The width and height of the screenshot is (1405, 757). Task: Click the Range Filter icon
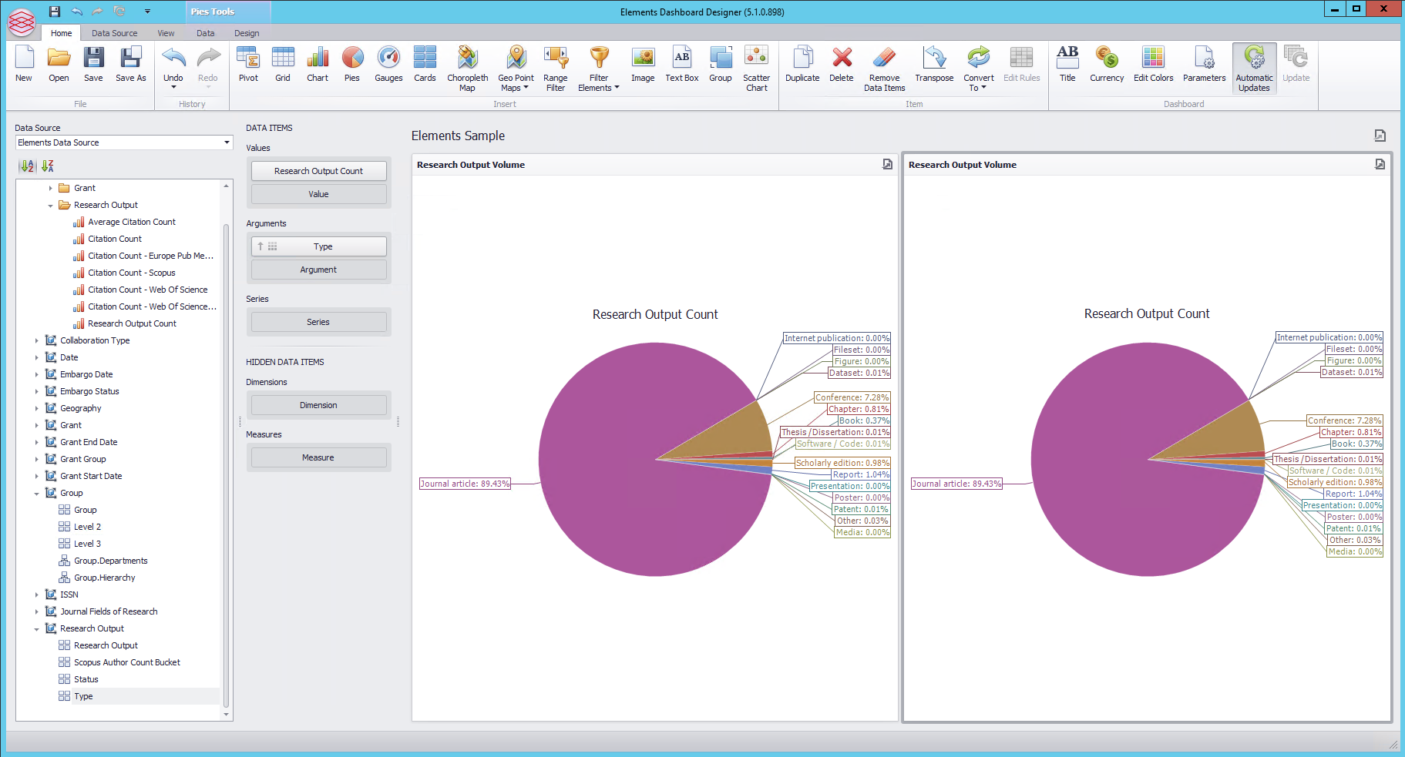[555, 65]
